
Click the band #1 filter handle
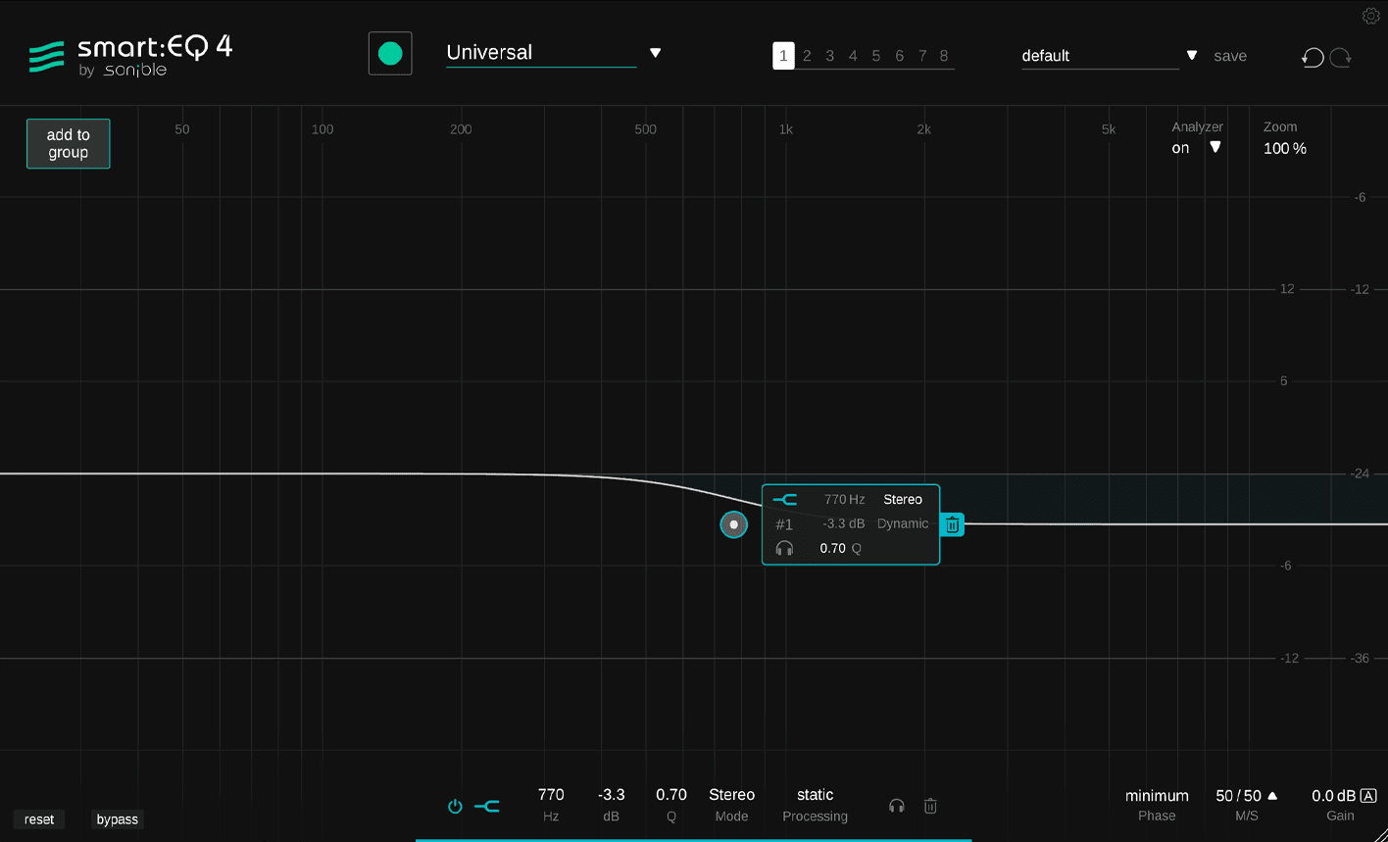point(733,524)
